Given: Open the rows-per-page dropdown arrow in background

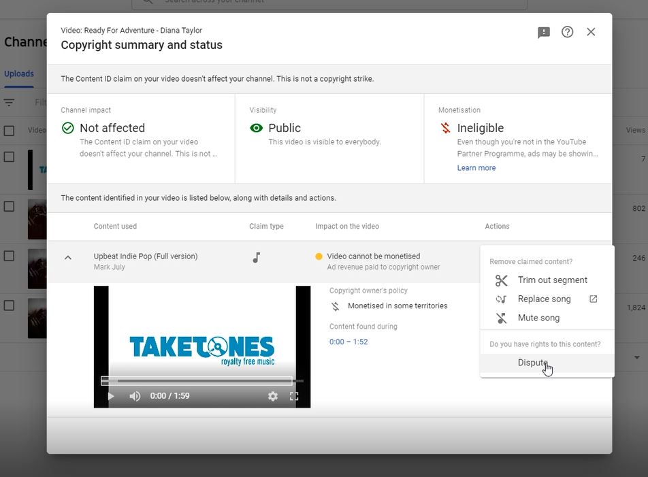Looking at the screenshot, I should pos(637,357).
